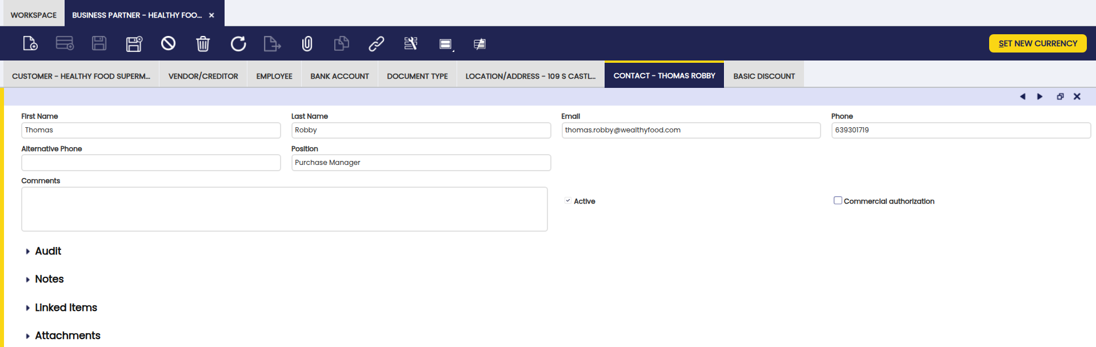
Task: Refresh the contact record
Action: coord(238,43)
